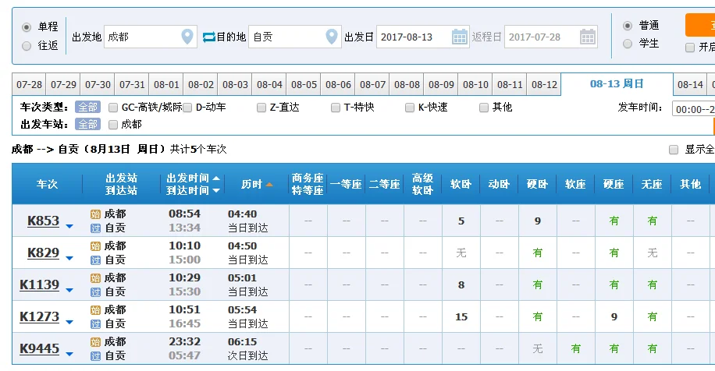
Task: Click the 出发地 input field showing 成都
Action: tap(150, 37)
